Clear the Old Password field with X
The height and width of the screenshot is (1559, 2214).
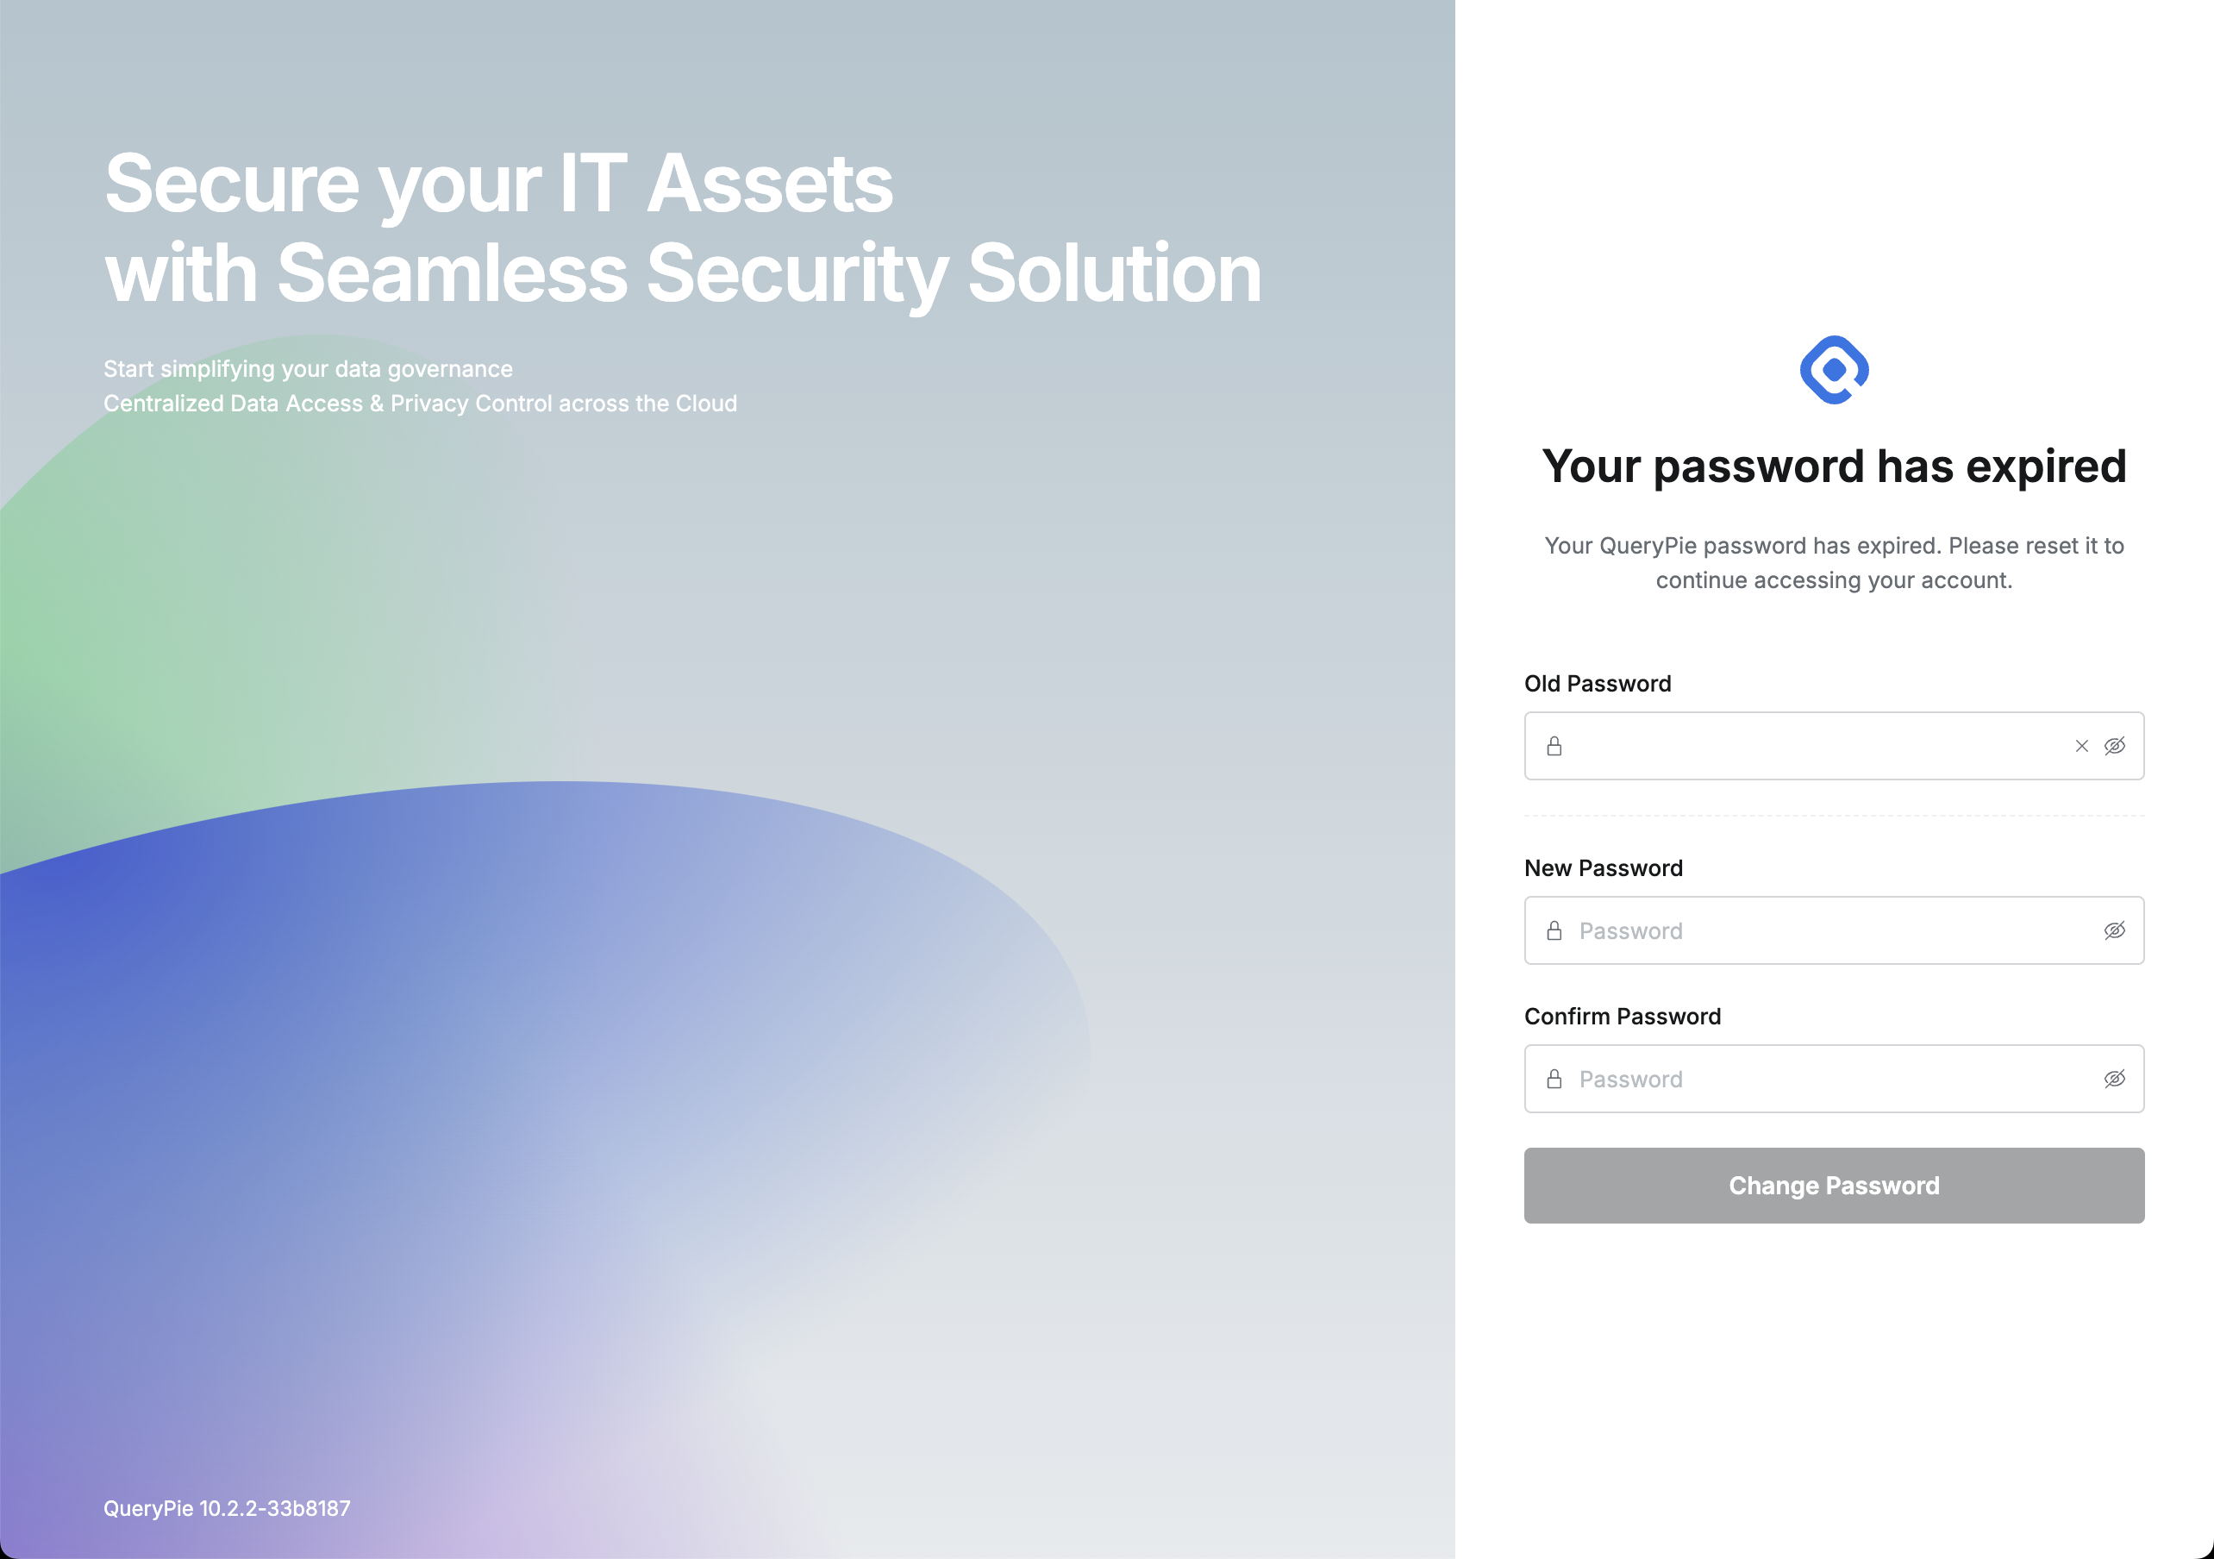2081,746
